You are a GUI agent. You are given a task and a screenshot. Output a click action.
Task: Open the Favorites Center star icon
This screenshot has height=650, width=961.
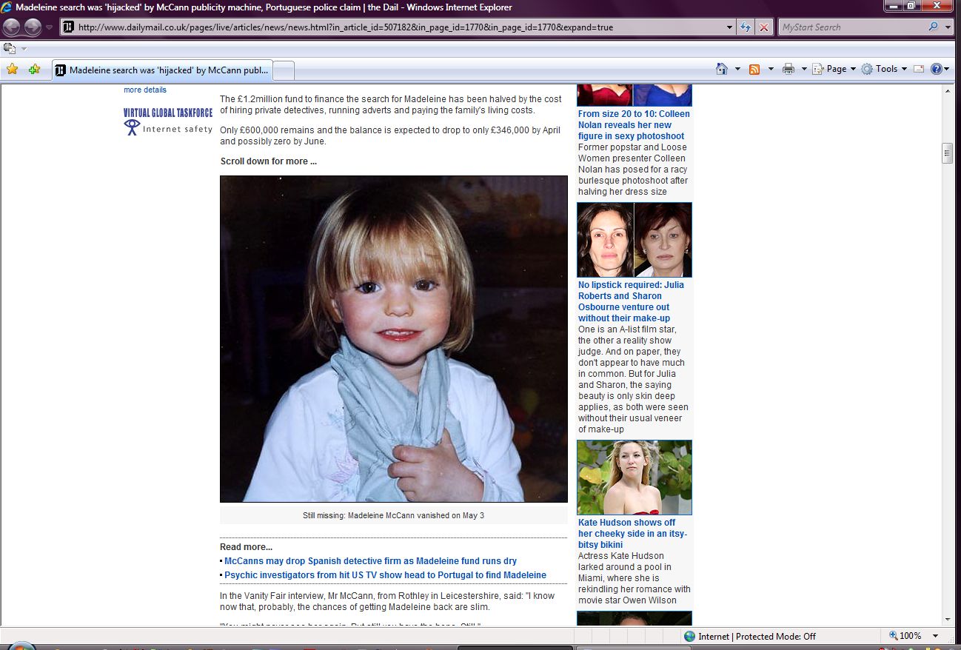pos(12,69)
